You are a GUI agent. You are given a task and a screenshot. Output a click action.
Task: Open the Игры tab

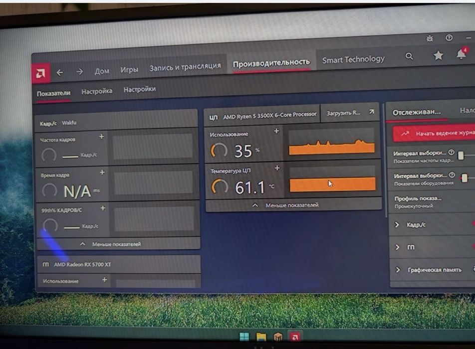pos(129,70)
